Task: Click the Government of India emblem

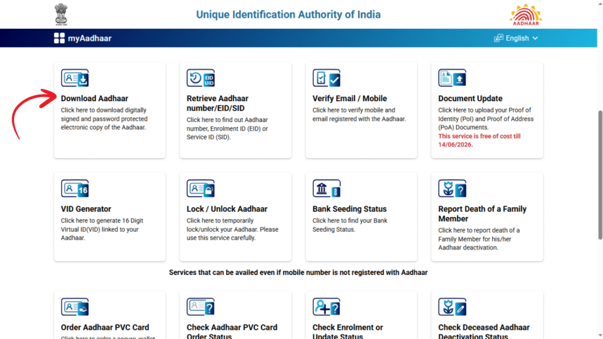Action: pyautogui.click(x=61, y=14)
